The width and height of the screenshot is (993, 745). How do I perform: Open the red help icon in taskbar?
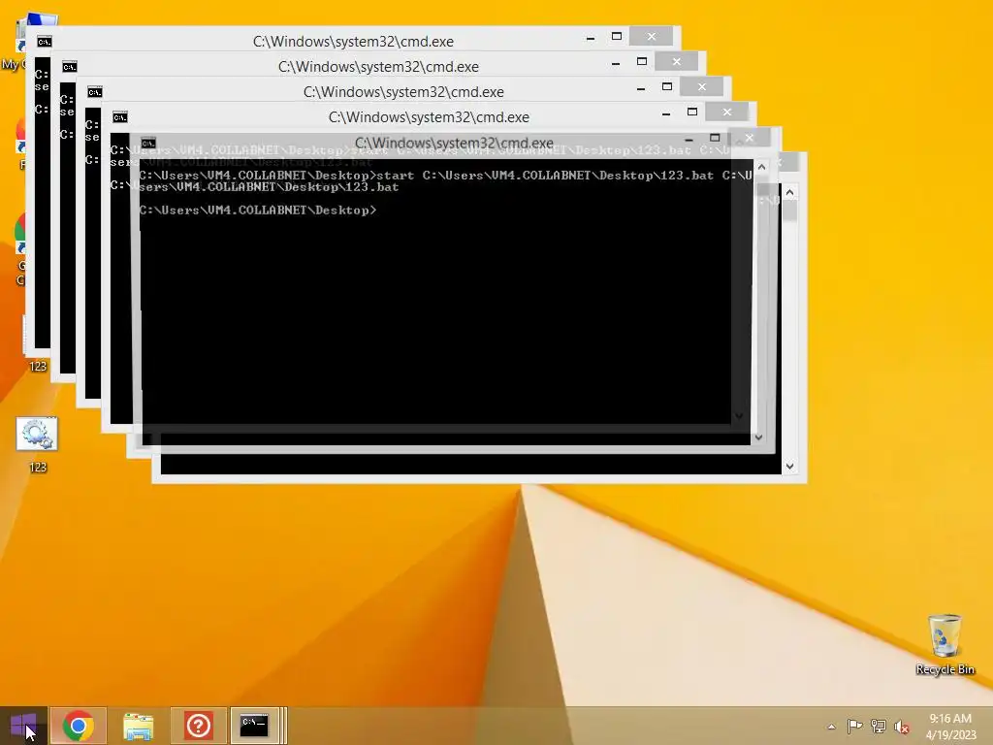click(x=198, y=726)
